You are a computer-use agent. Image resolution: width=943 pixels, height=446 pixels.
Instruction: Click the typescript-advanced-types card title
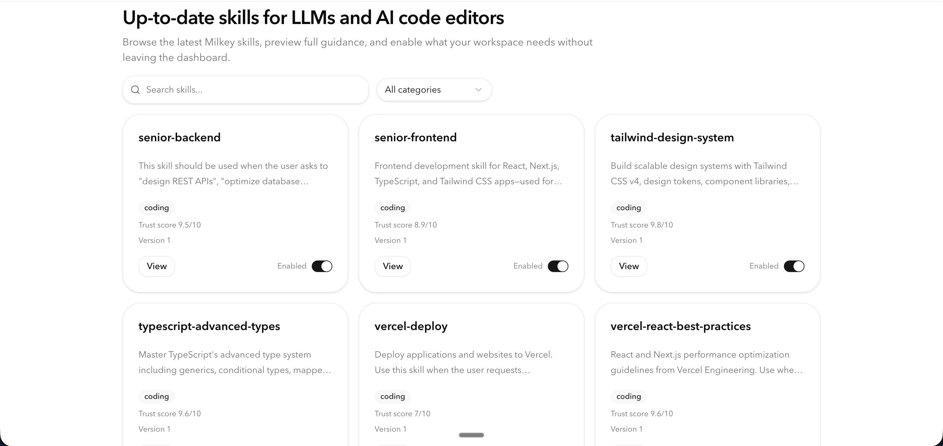209,326
